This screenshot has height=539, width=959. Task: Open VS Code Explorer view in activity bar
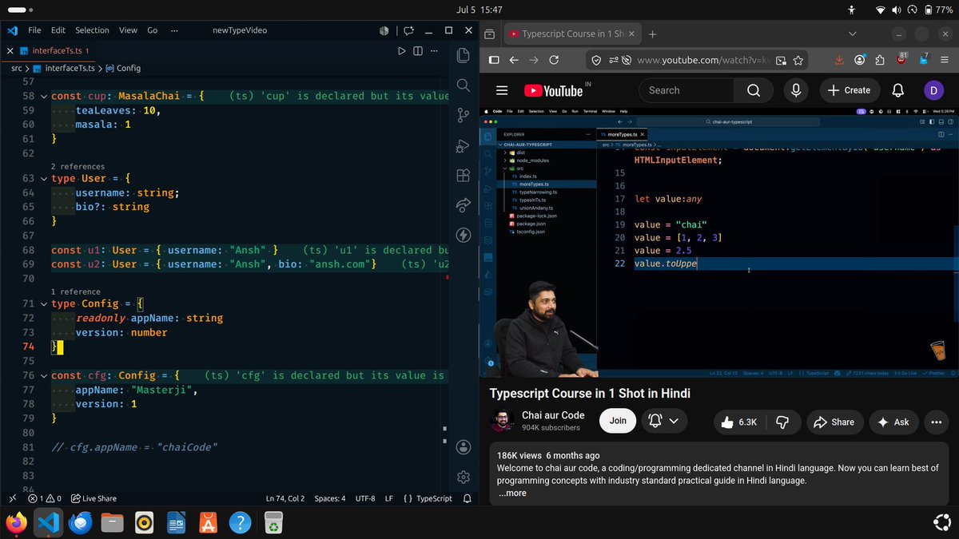click(x=463, y=56)
